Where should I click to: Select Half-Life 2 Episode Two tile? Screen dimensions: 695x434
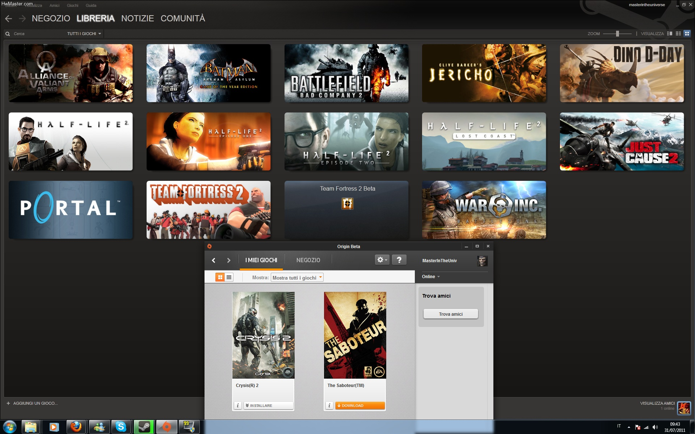[x=346, y=141]
